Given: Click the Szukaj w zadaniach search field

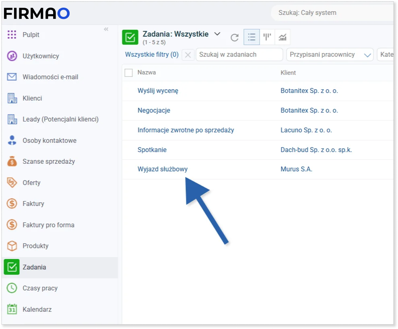Looking at the screenshot, I should pos(239,55).
